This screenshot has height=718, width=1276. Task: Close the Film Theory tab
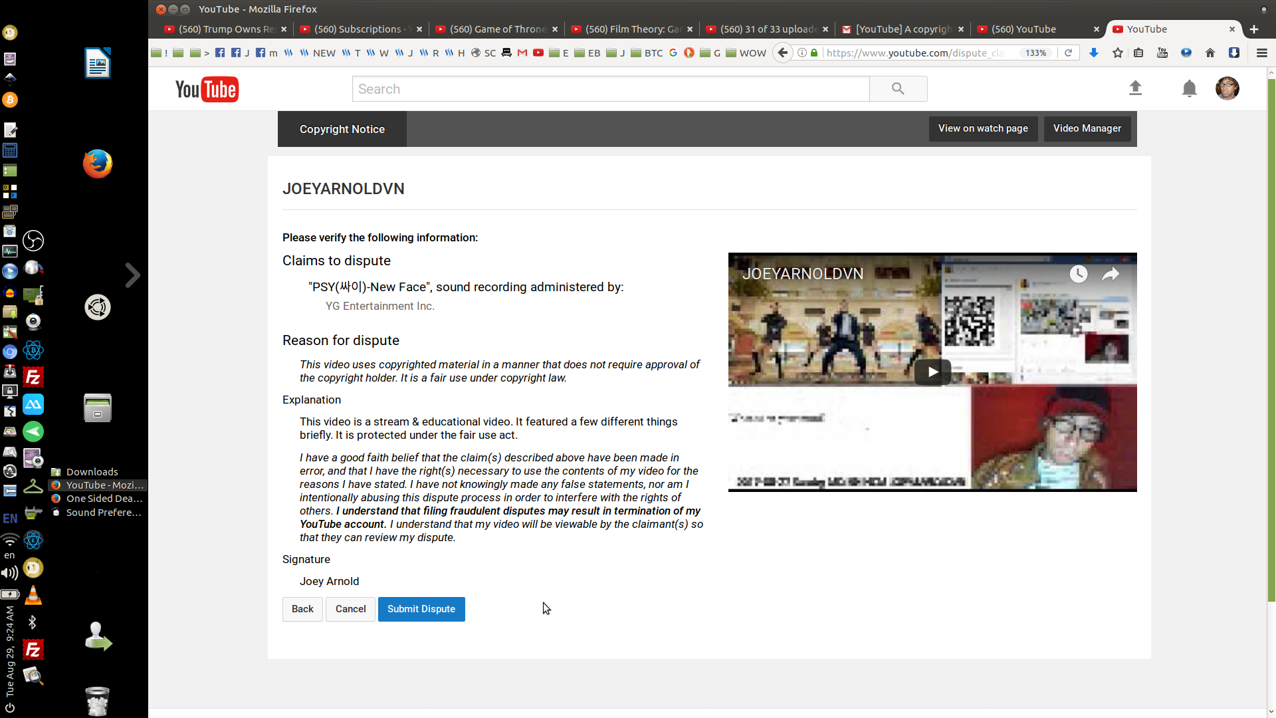click(x=690, y=29)
